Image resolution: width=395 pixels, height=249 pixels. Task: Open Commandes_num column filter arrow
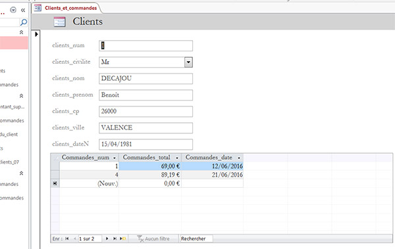tap(115, 158)
